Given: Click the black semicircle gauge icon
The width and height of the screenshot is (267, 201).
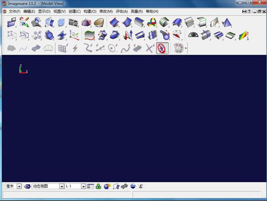Looking at the screenshot, I should click(193, 35).
